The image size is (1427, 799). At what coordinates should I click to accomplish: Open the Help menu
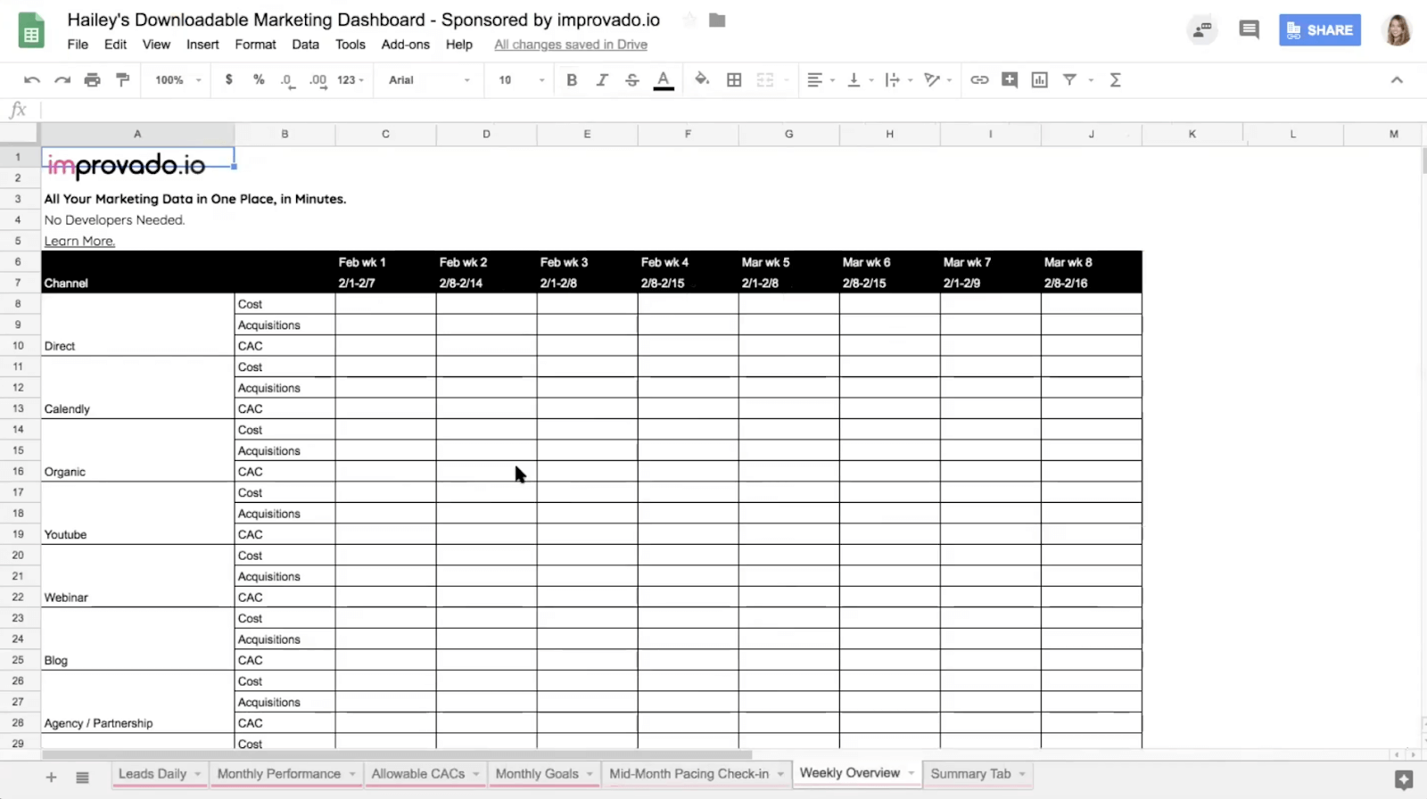[x=459, y=45]
